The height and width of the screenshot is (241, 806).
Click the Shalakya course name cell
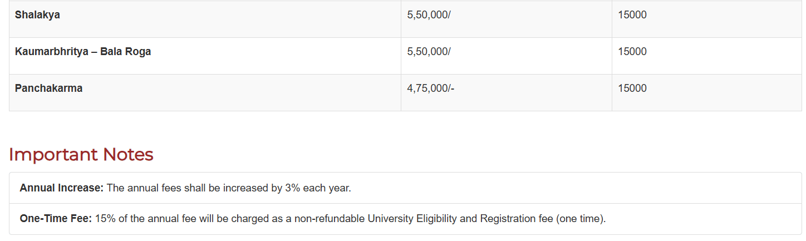pos(37,15)
